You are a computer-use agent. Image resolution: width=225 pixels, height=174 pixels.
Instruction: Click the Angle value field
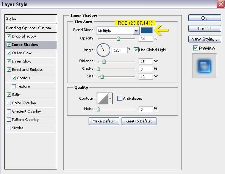(x=120, y=50)
